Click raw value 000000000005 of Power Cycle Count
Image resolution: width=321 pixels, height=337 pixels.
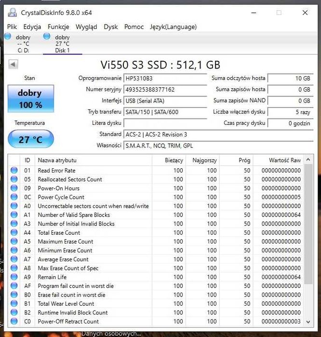point(281,197)
